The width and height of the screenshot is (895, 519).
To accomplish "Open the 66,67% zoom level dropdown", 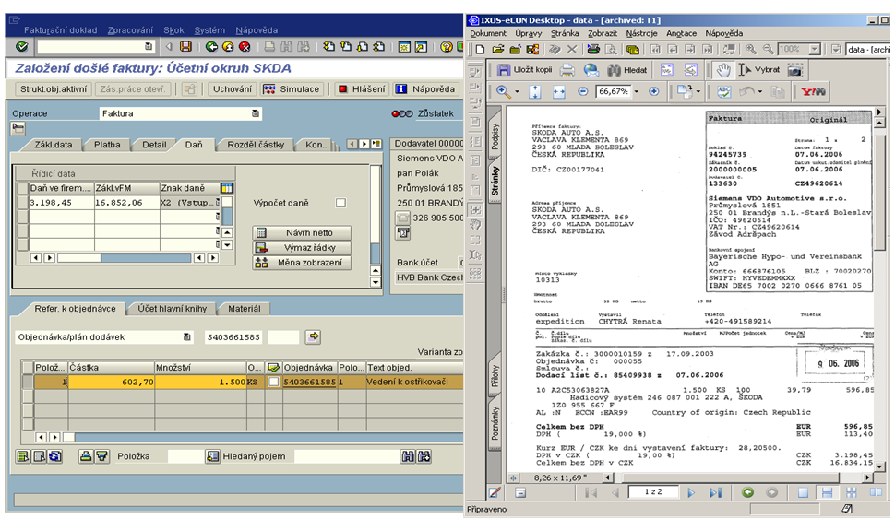I will click(x=637, y=91).
